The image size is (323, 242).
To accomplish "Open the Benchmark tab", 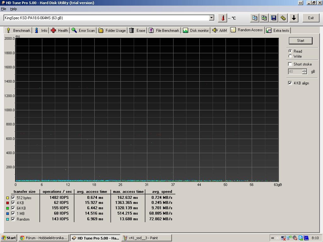I will click(x=18, y=31).
